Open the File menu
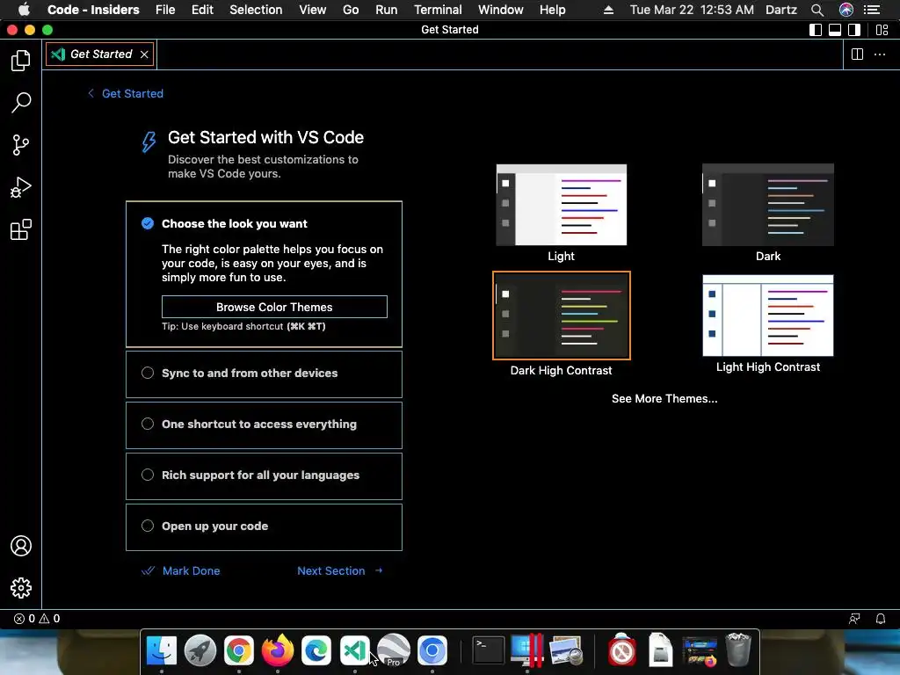Image resolution: width=900 pixels, height=675 pixels. pyautogui.click(x=164, y=10)
